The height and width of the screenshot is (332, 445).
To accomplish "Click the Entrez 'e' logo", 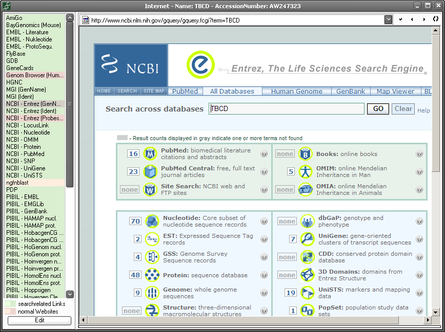I will pos(200,64).
